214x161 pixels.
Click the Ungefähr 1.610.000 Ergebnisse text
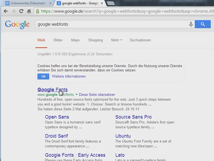pos(75,54)
